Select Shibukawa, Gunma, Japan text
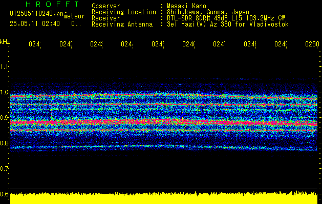This screenshot has width=322, height=204. [x=208, y=12]
